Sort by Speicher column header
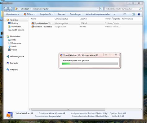Viewport: 147px width, 123px height. tap(83, 19)
